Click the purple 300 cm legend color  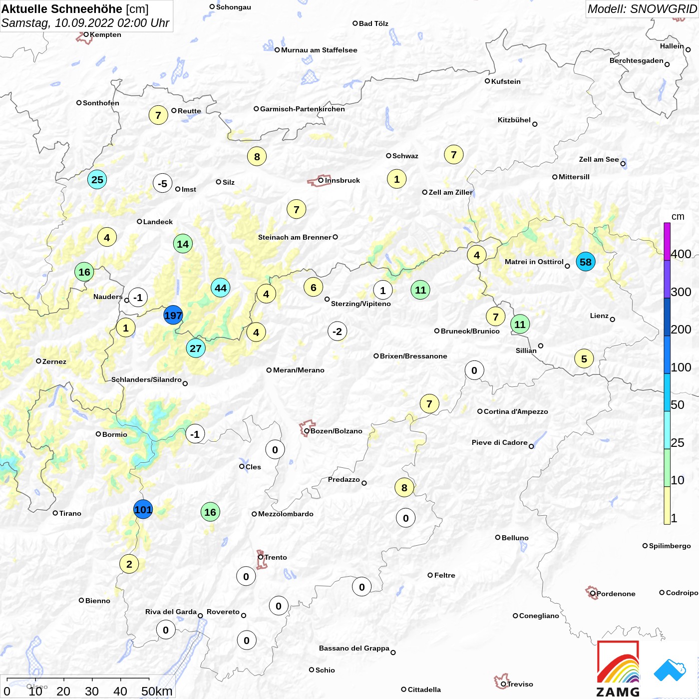click(667, 279)
